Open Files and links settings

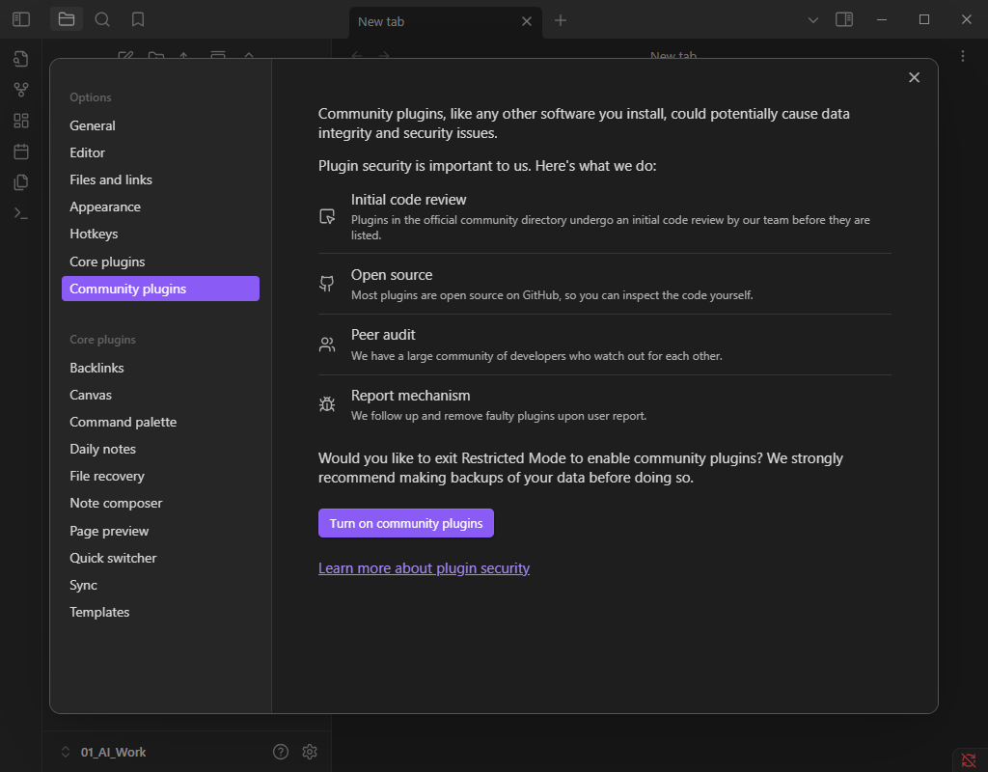coord(160,179)
